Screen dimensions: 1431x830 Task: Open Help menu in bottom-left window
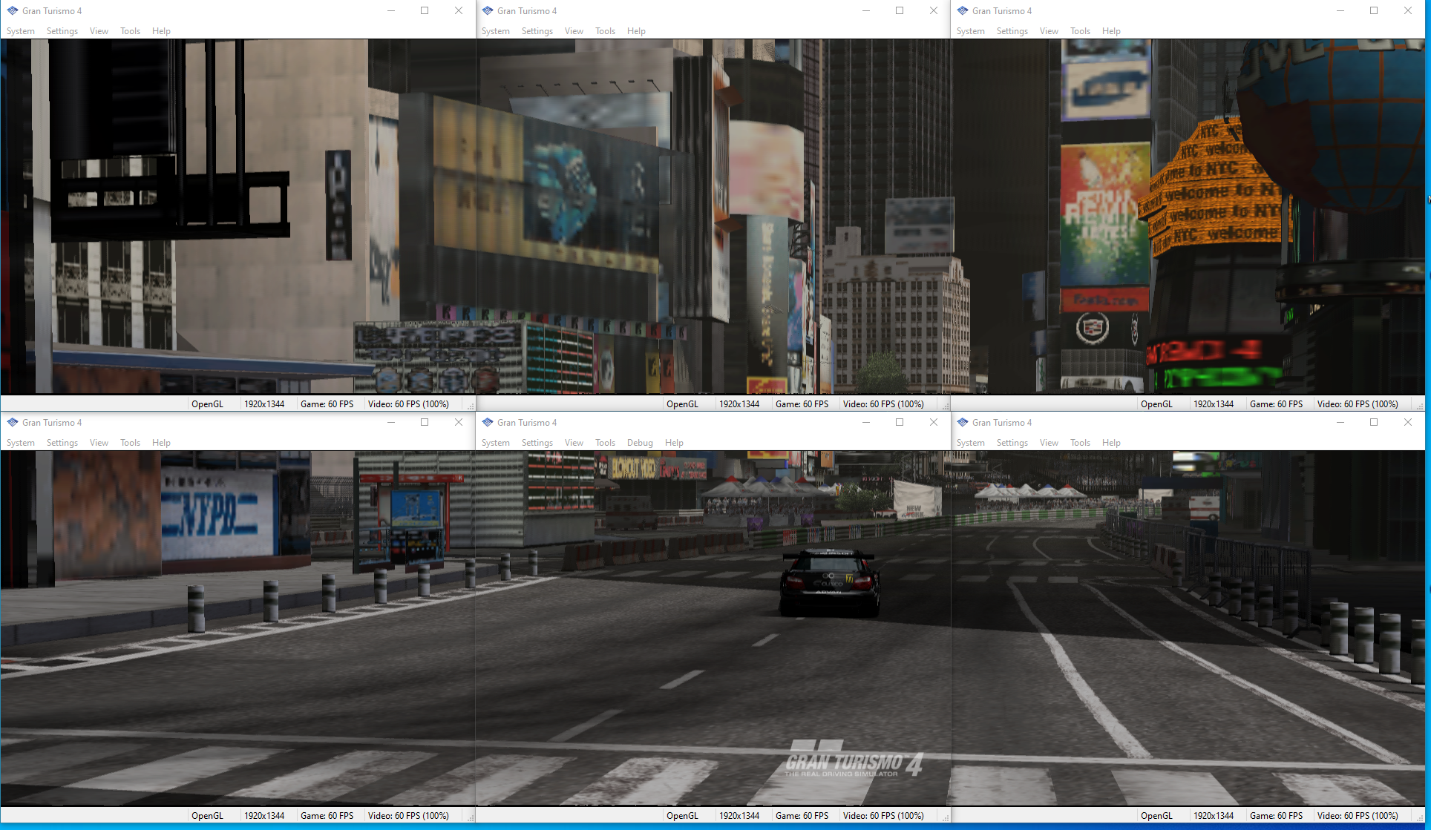point(161,443)
